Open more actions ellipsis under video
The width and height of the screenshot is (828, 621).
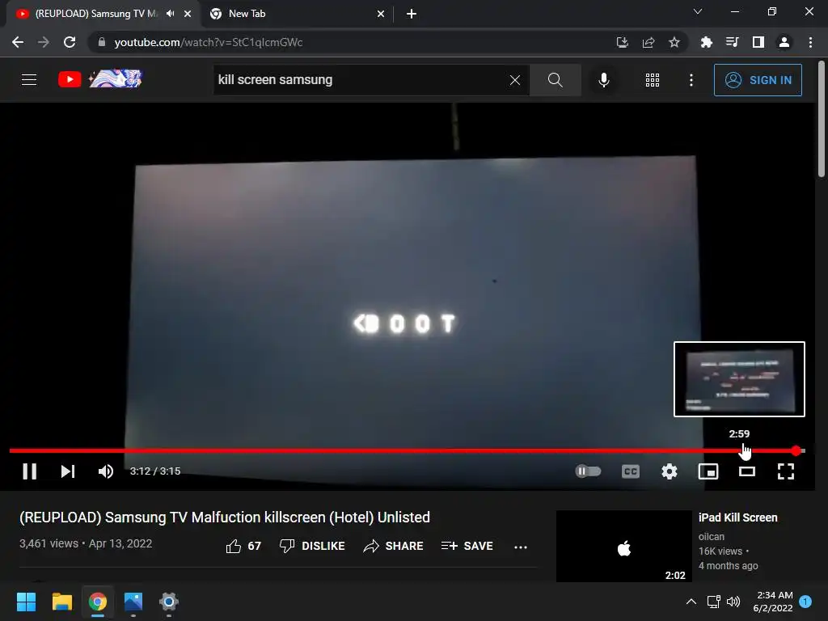pyautogui.click(x=520, y=547)
